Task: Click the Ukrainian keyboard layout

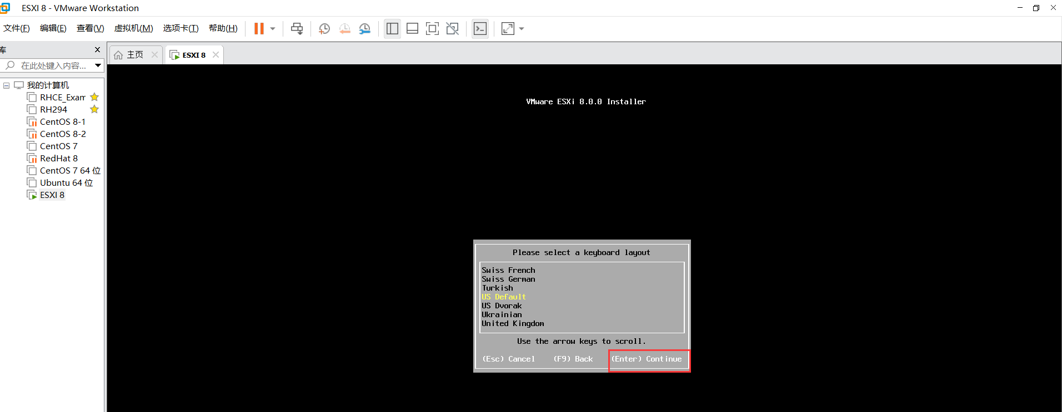Action: coord(502,315)
